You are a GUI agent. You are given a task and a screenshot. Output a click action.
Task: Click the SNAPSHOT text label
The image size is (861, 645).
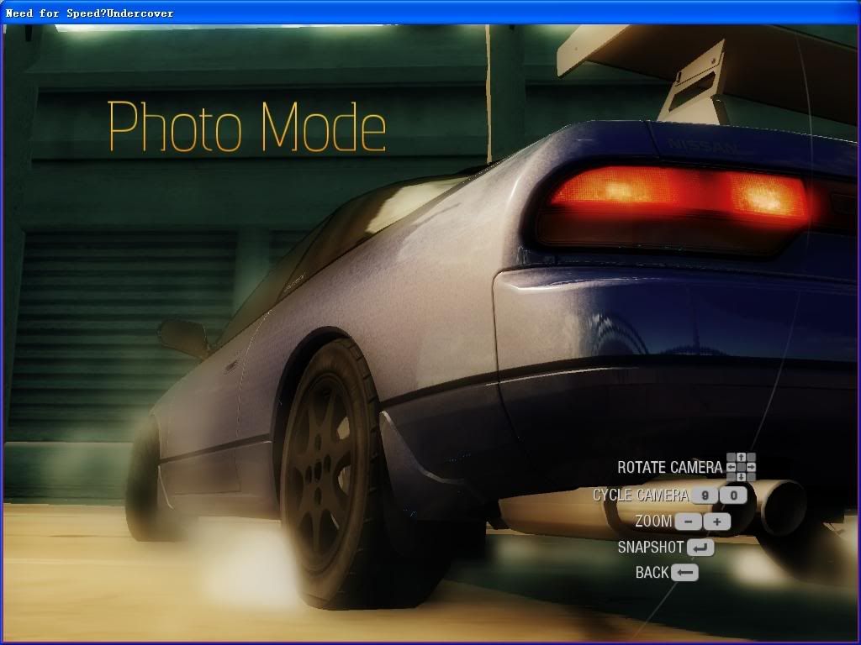tap(650, 548)
